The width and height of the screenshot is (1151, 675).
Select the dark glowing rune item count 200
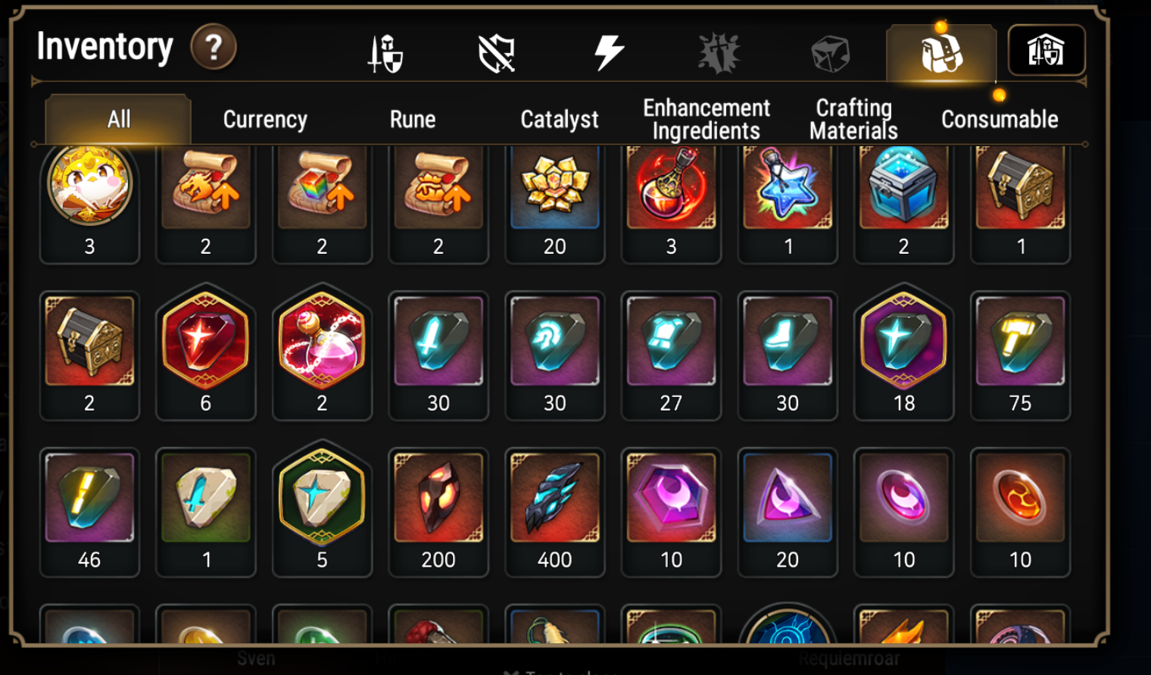tap(438, 512)
